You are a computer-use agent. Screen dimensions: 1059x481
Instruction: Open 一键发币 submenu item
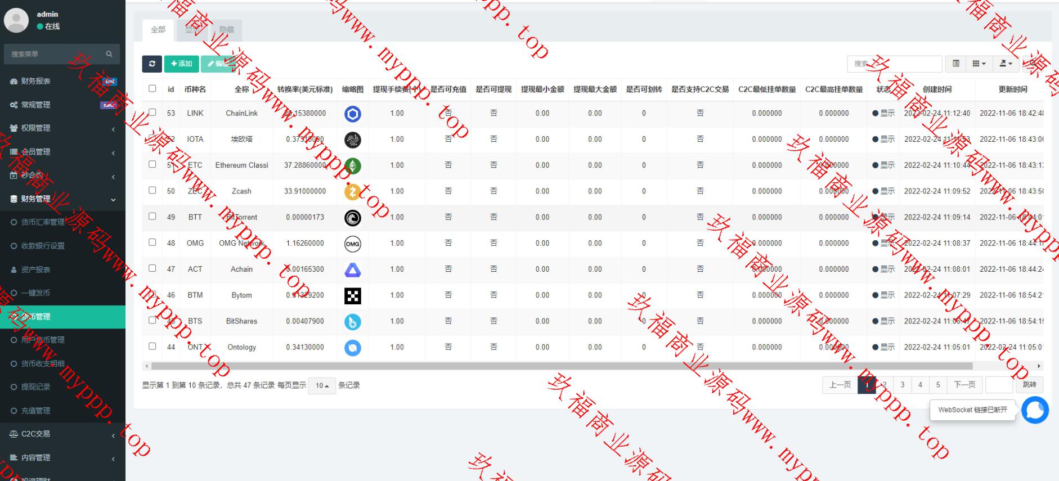click(x=62, y=293)
